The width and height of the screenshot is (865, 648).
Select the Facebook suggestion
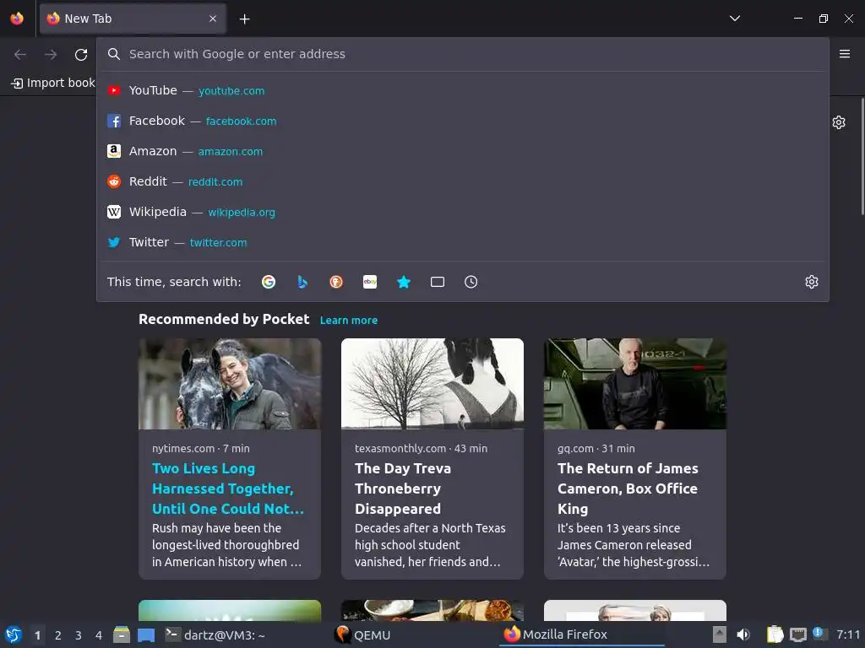click(x=462, y=121)
